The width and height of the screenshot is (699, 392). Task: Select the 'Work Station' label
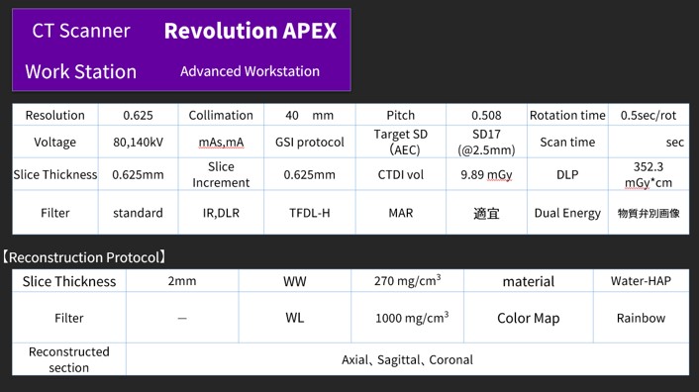pos(80,71)
